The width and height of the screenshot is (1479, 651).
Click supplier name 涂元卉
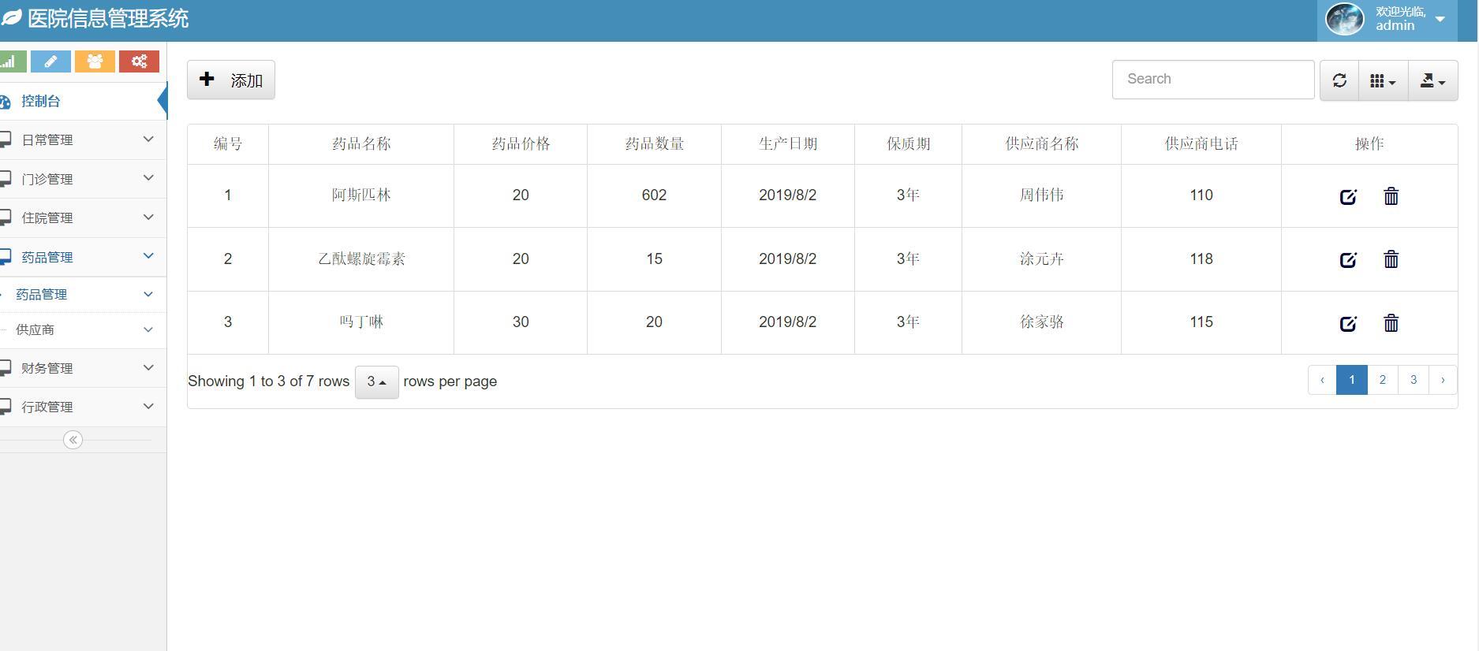[x=1042, y=259]
